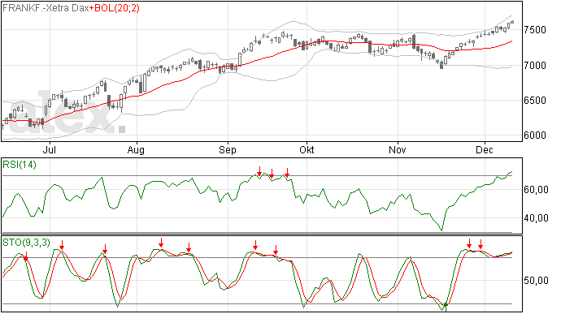Select the RSI(14) indicator label

(x=20, y=165)
